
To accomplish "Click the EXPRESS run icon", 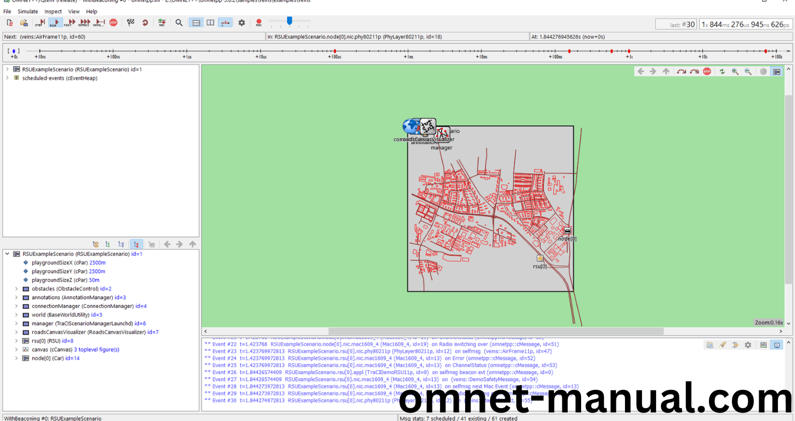I will pyautogui.click(x=83, y=22).
